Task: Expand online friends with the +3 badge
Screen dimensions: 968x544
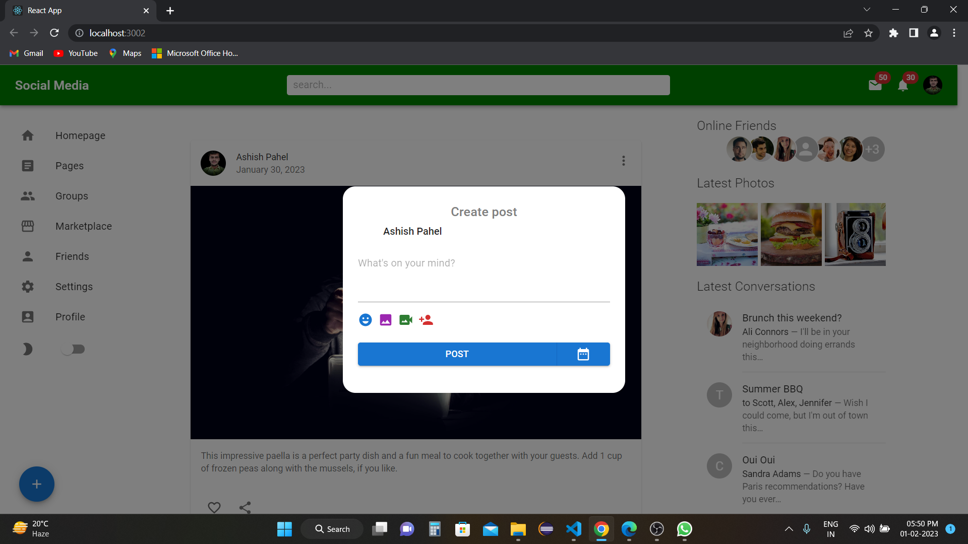Action: [x=872, y=149]
